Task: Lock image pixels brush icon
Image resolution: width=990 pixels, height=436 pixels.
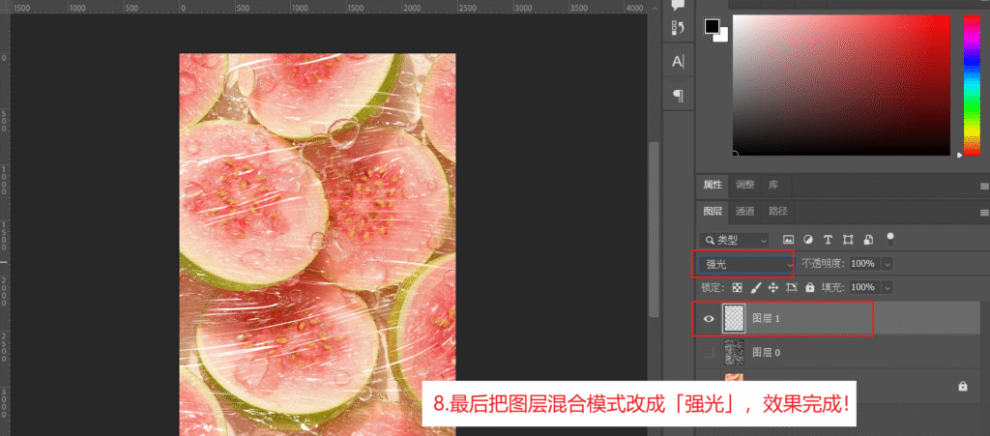Action: pos(755,288)
